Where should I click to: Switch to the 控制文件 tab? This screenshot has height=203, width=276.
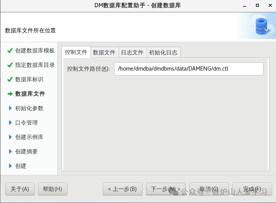tap(76, 52)
